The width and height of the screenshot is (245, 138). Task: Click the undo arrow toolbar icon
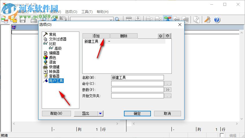point(63,19)
